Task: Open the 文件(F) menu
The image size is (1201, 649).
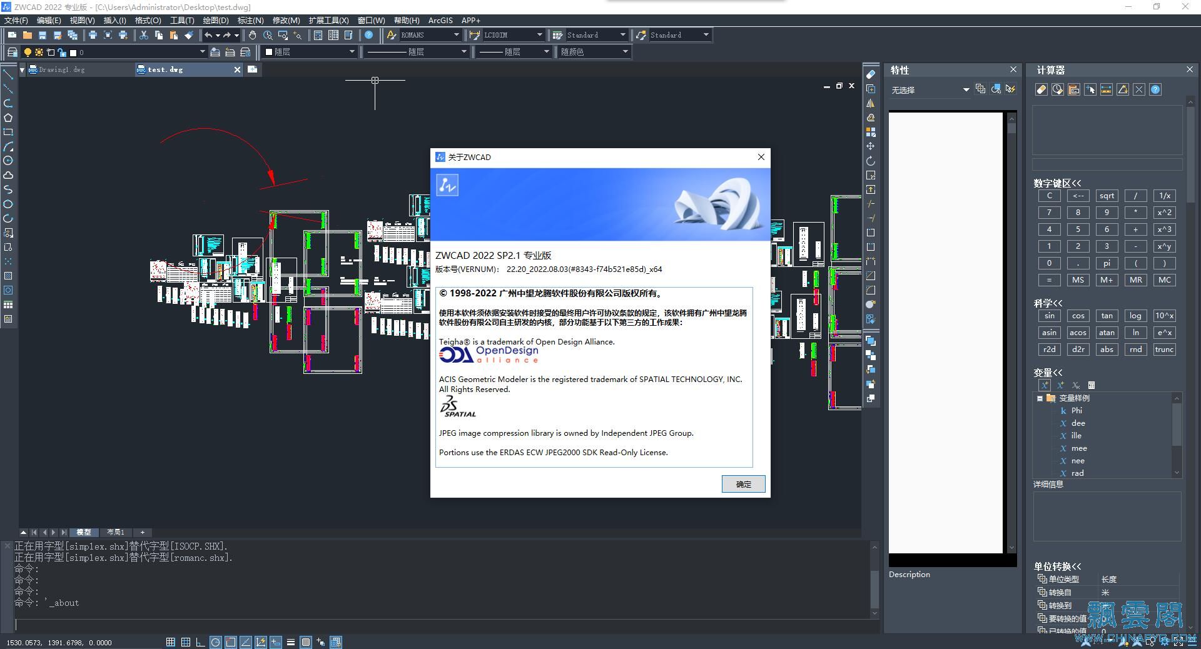Action: pyautogui.click(x=16, y=21)
